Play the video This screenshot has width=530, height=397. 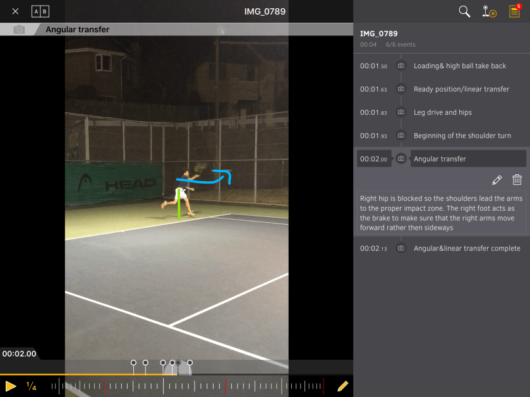(11, 386)
